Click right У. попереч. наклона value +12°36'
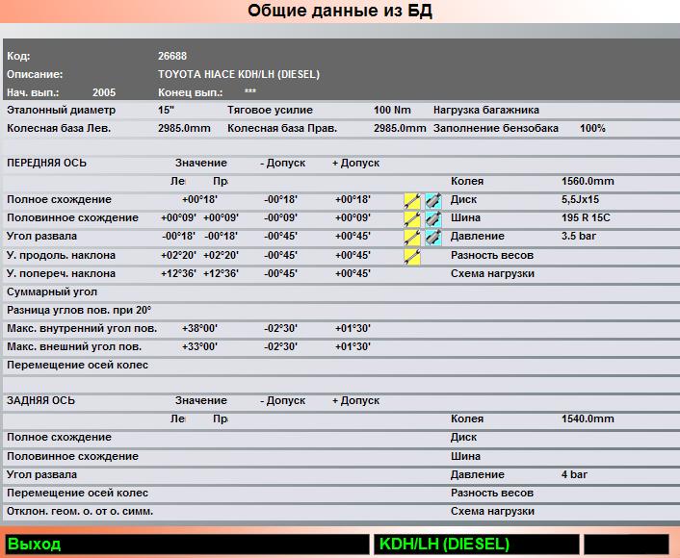Image resolution: width=680 pixels, height=558 pixels. point(221,273)
